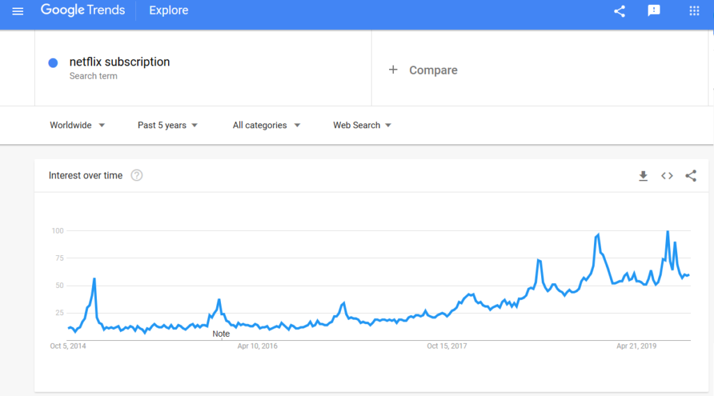This screenshot has height=396, width=714.
Task: Click the embed code icon
Action: click(x=667, y=176)
